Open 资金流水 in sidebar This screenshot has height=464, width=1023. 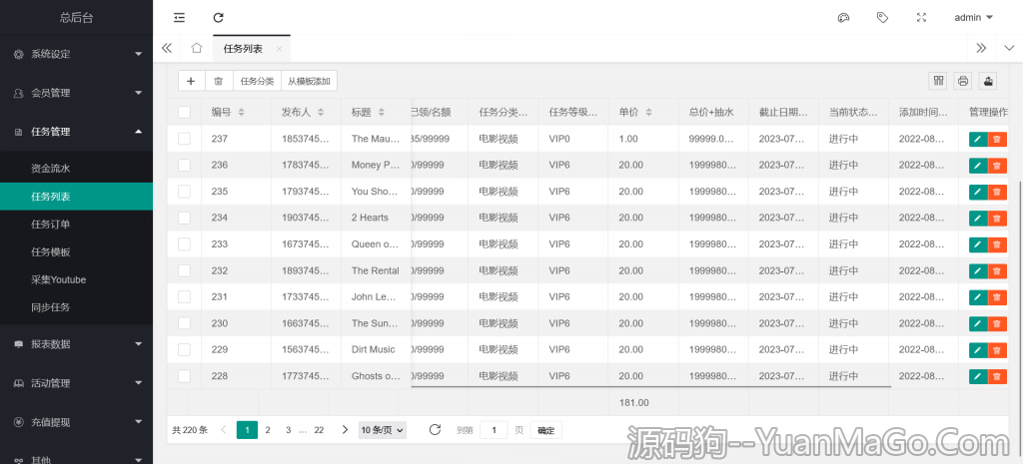(x=76, y=168)
